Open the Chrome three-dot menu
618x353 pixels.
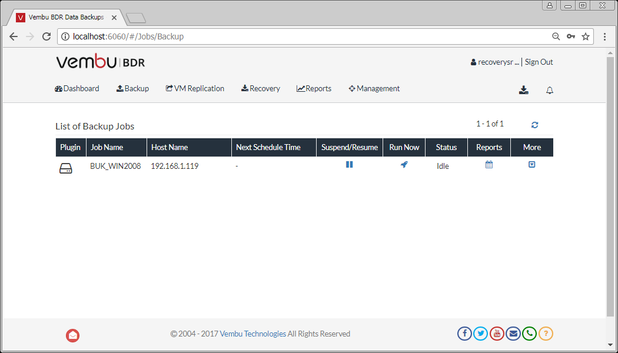pos(604,36)
